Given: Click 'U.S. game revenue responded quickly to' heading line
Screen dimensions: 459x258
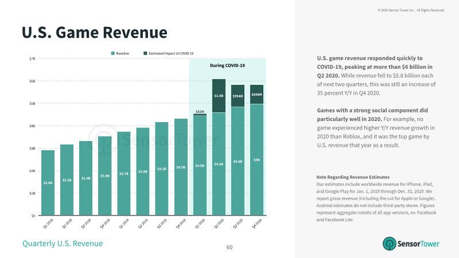Looking at the screenshot, I should coord(369,58).
